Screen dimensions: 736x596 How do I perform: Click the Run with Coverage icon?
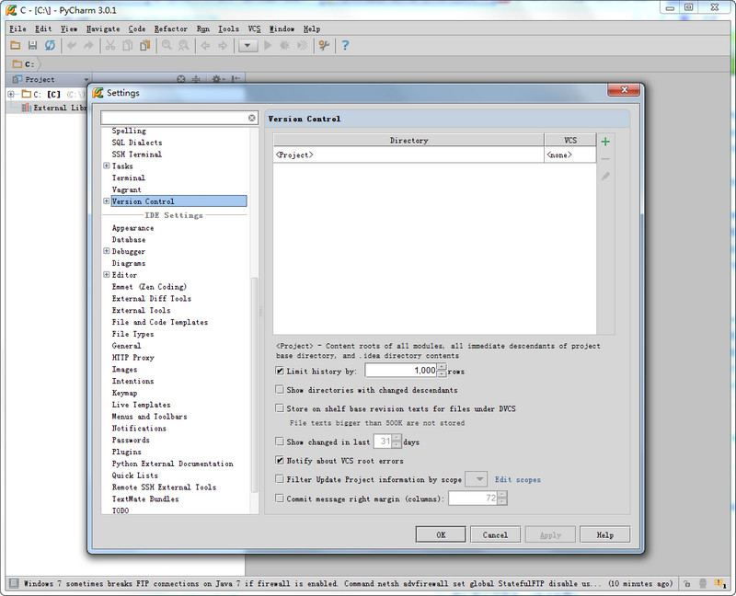click(303, 45)
